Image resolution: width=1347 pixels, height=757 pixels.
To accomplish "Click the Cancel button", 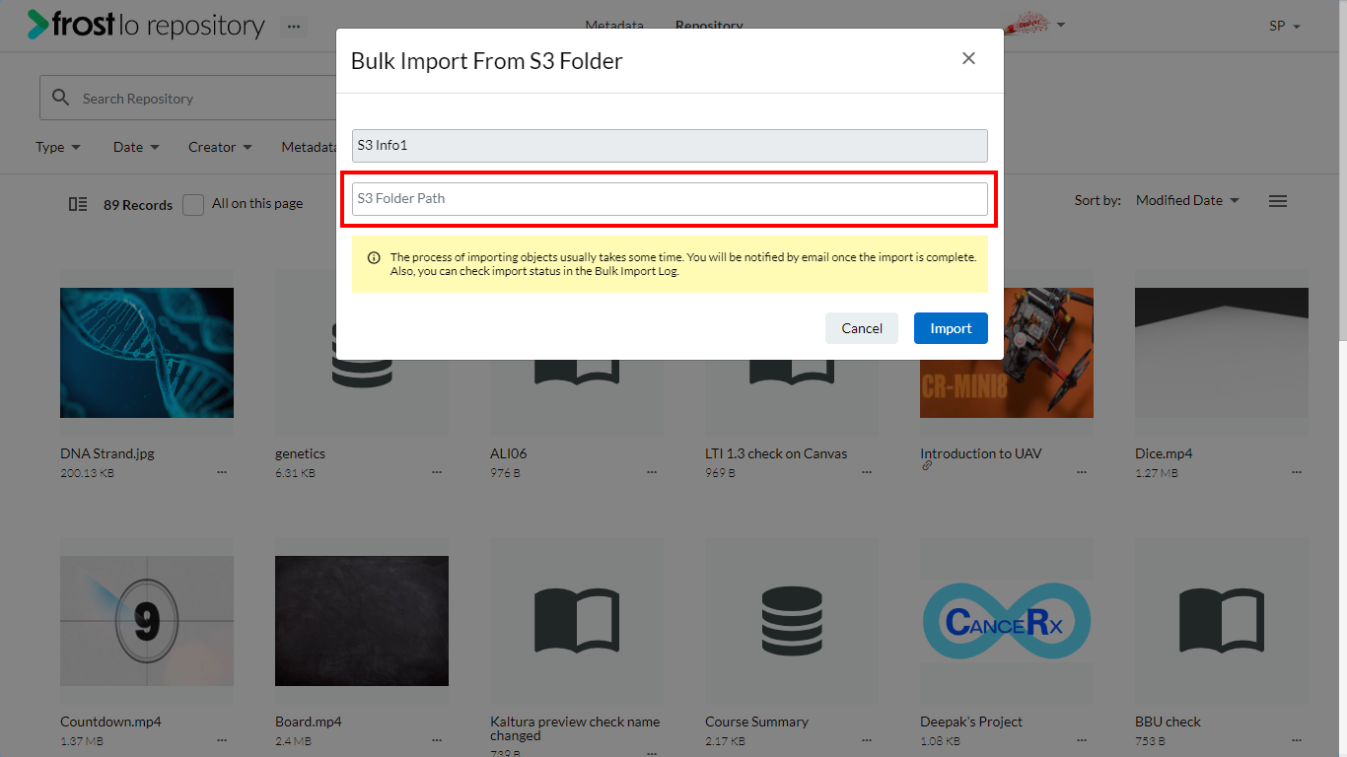I will point(862,328).
